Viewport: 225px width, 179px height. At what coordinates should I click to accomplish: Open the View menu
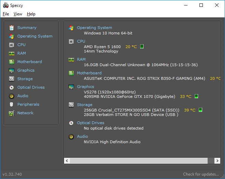click(18, 14)
